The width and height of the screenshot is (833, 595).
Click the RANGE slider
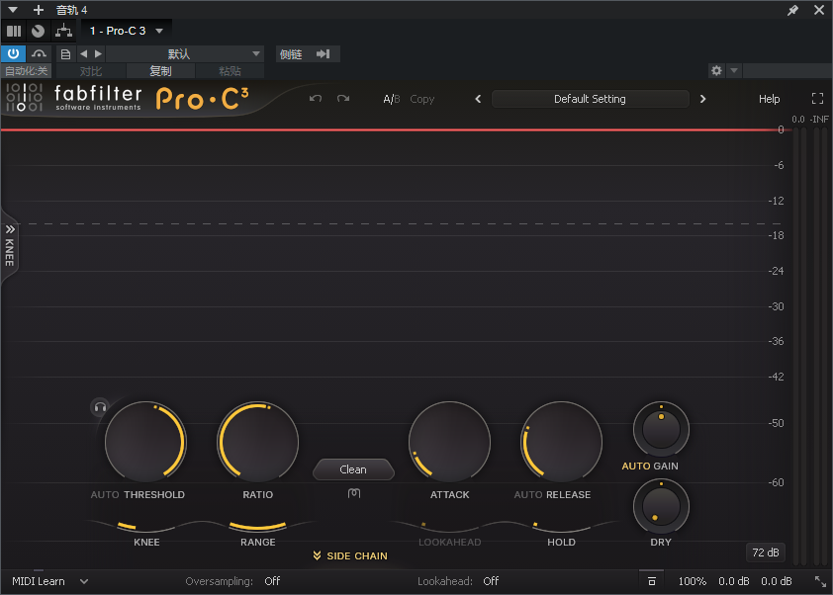pyautogui.click(x=257, y=526)
